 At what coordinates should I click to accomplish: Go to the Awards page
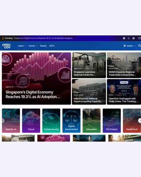pos(43,46)
